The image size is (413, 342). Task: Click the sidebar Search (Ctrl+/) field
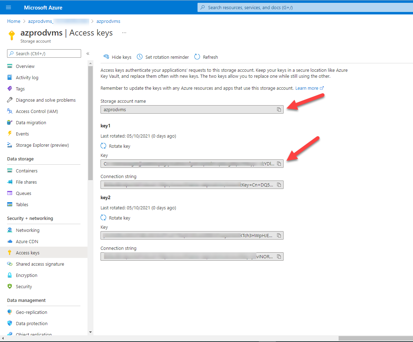(x=44, y=53)
